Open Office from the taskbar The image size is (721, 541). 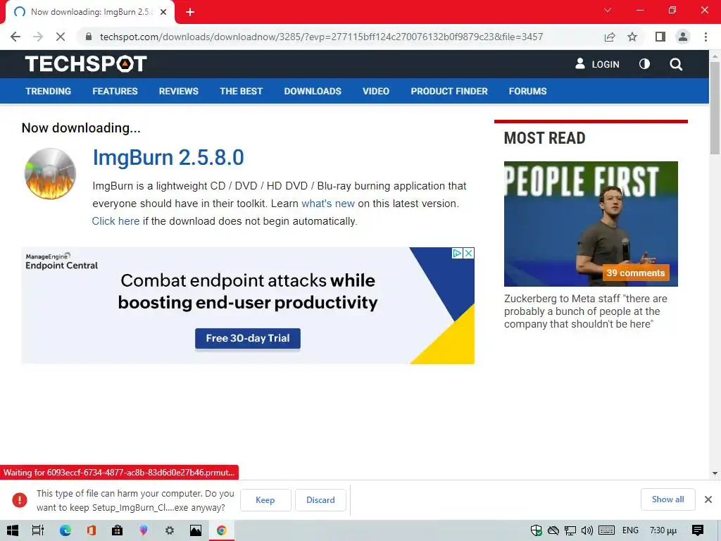coord(91,530)
